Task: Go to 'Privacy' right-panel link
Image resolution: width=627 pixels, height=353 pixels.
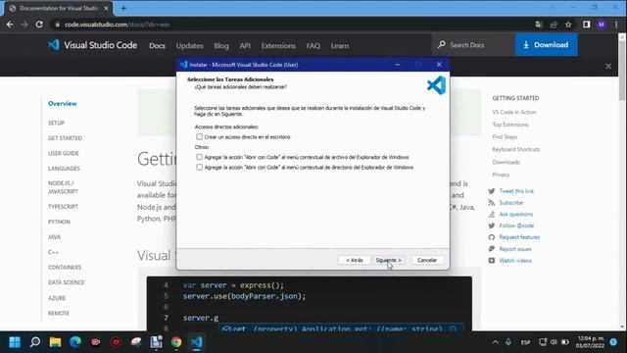Action: click(x=501, y=175)
